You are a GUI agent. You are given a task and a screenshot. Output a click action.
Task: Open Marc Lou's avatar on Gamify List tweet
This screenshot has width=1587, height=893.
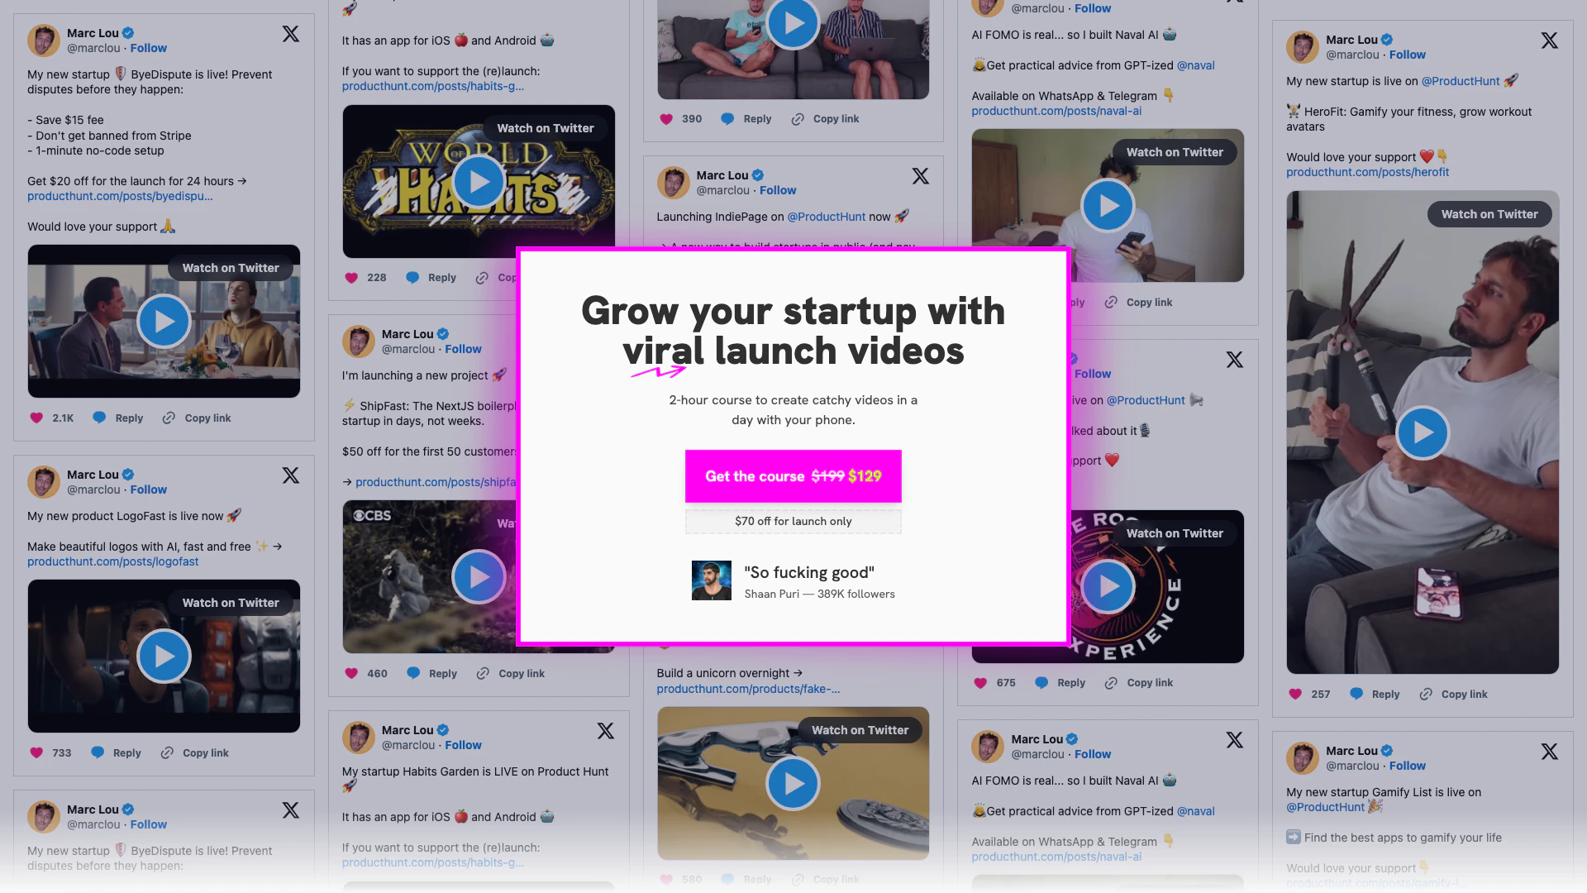[1303, 758]
